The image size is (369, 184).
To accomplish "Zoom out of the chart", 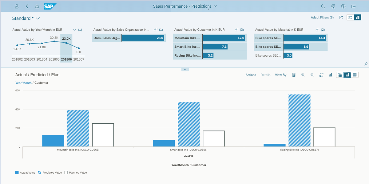I will tap(312, 75).
